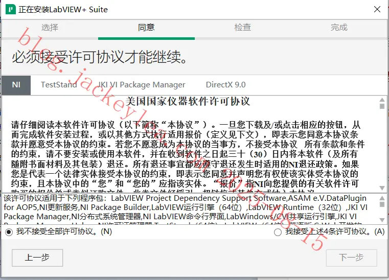389x280 pixels.
Task: Click license text scrollbar up arrow
Action: (382, 100)
